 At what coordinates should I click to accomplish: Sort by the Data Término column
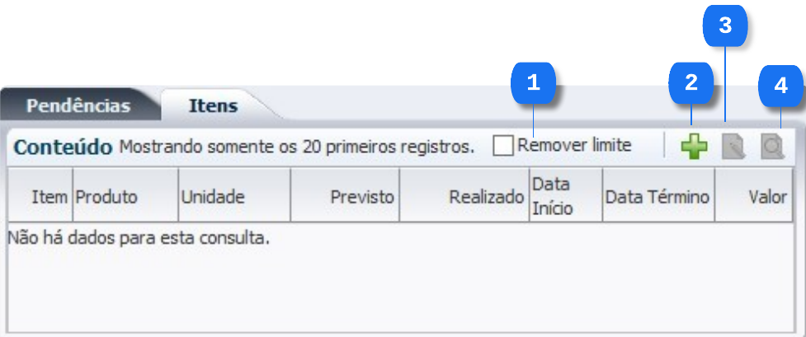[x=658, y=195]
